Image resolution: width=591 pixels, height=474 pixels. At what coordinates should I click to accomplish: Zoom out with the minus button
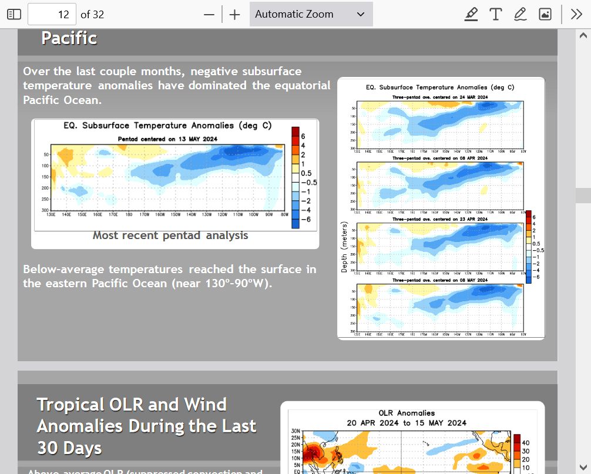[x=209, y=14]
